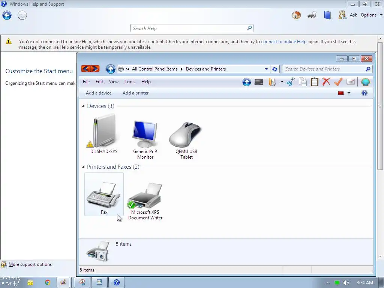Open the address bar history dropdown
Screen dimensions: 384x288
(x=266, y=69)
